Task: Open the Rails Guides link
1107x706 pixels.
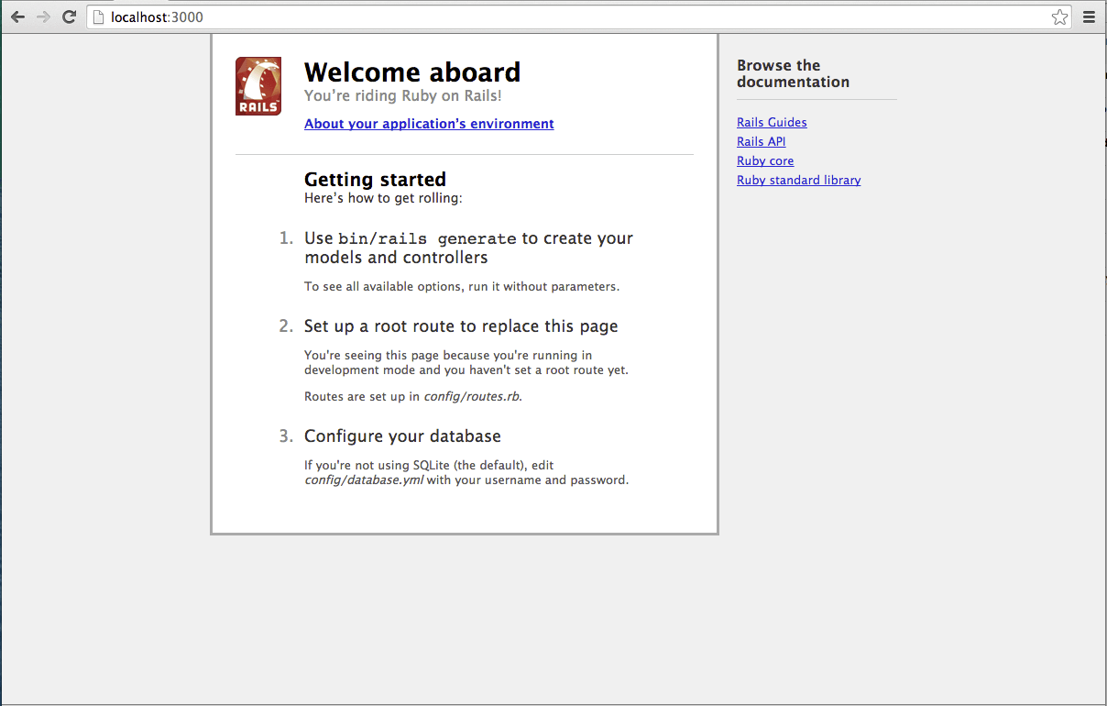Action: (772, 122)
